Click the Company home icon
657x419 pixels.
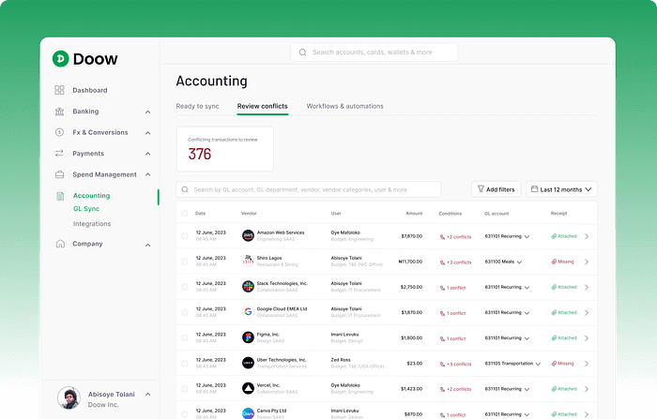(60, 244)
